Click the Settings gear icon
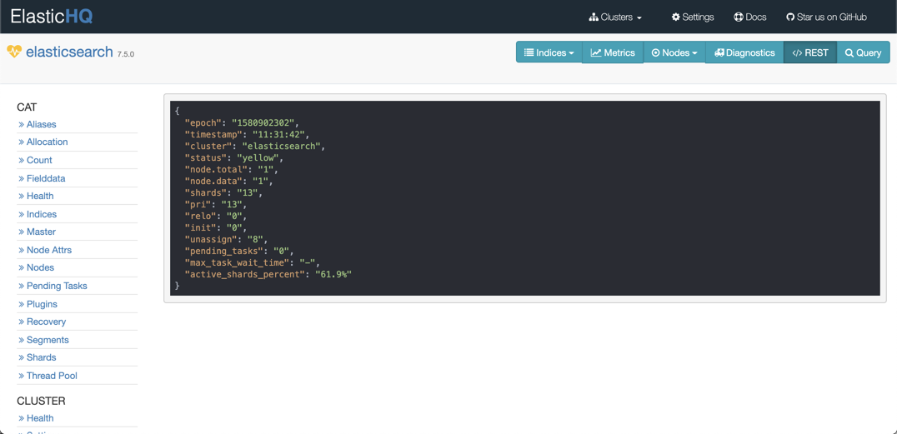897x434 pixels. [x=676, y=17]
